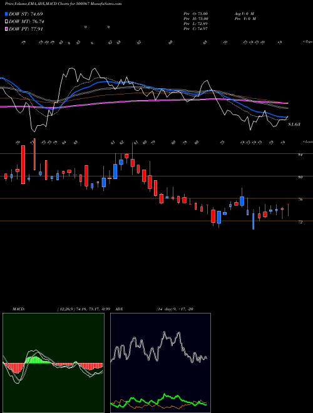Select the 'DOW ST: 74.69' legend label
The image size is (313, 413).
pos(26,14)
